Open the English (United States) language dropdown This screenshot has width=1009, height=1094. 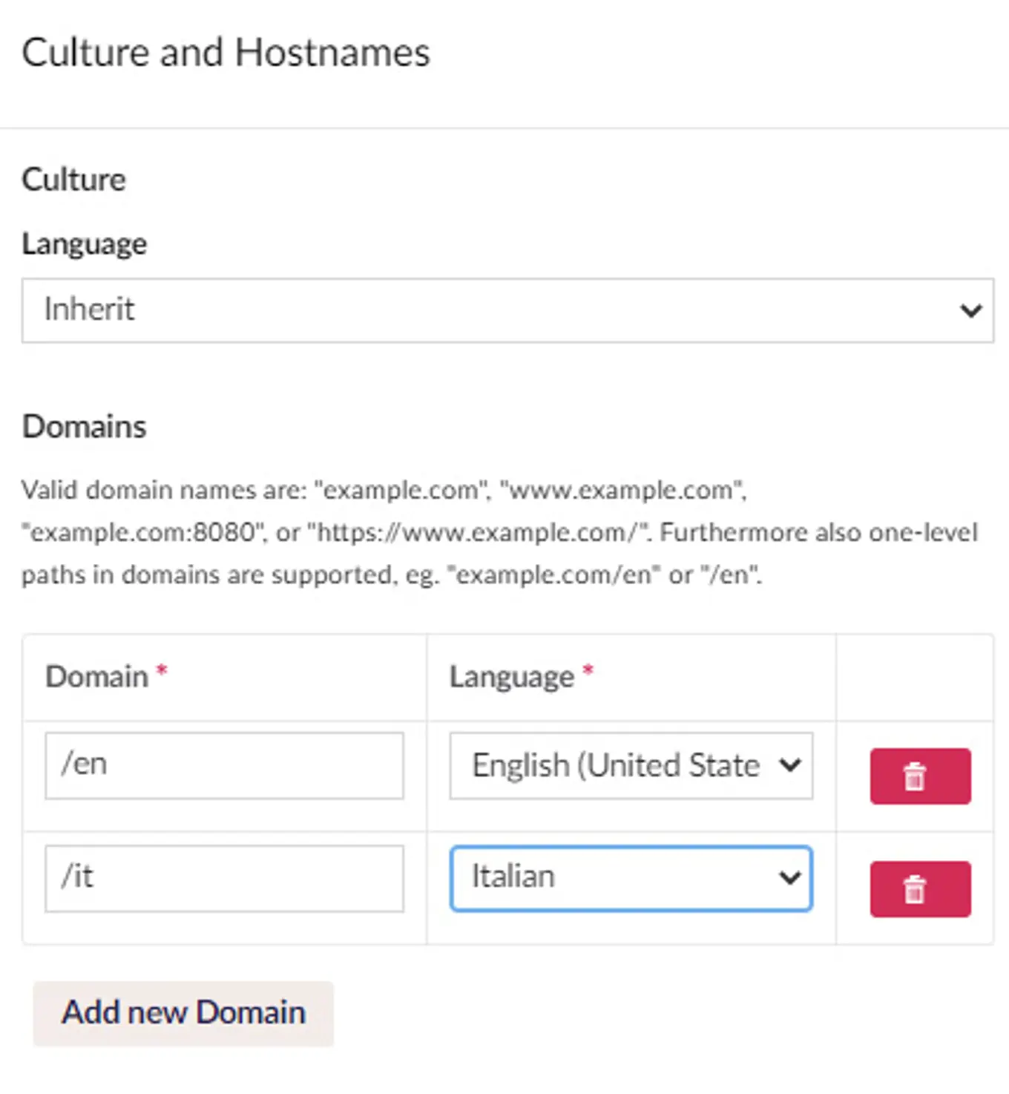pos(631,765)
